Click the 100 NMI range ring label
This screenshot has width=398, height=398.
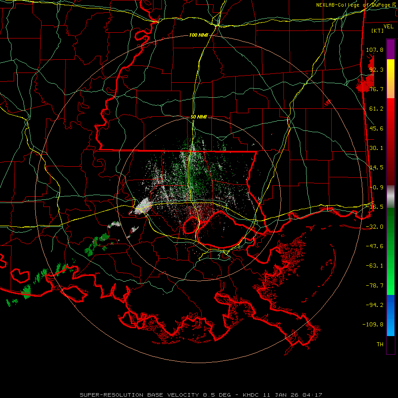tap(199, 35)
